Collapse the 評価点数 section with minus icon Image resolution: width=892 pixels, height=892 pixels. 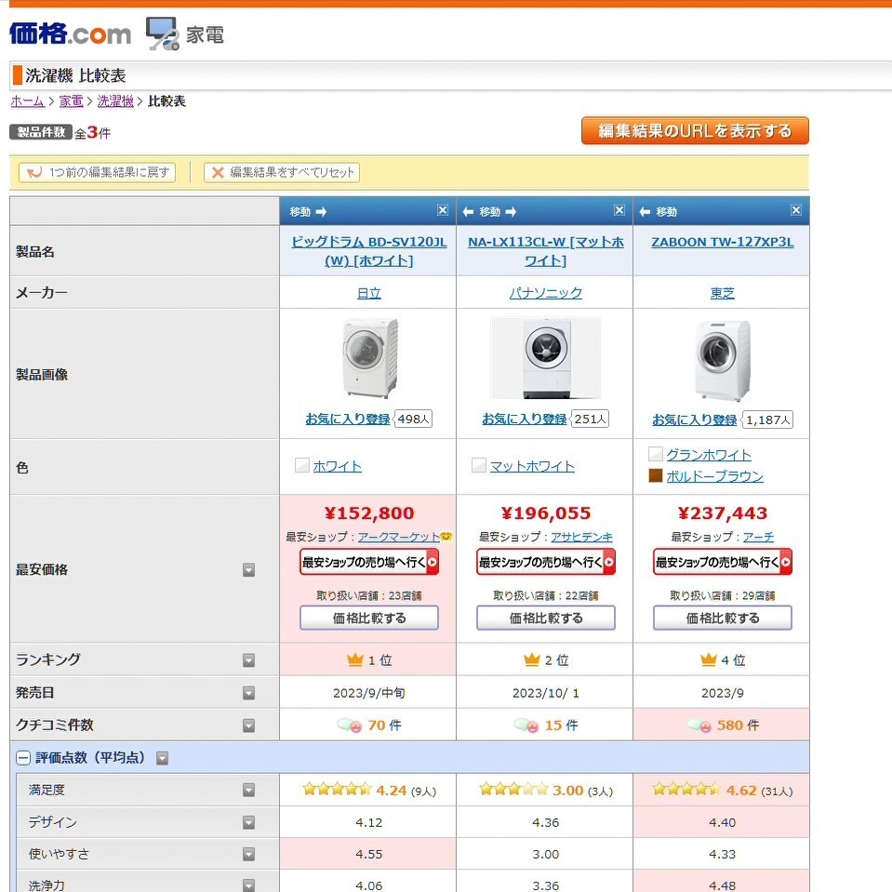click(x=22, y=758)
